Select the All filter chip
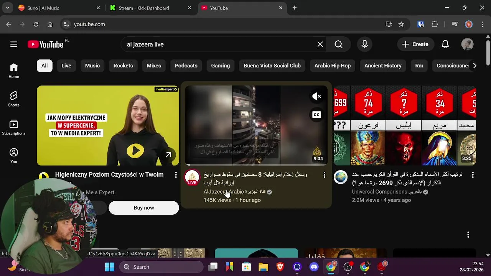Viewport: 491px width, 276px height. click(x=44, y=66)
